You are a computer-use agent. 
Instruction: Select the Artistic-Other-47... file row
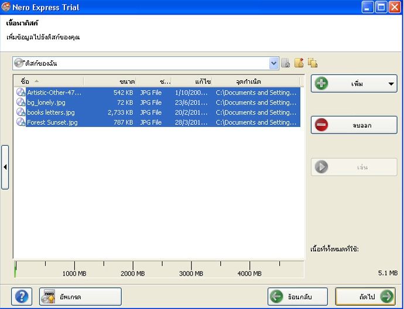pyautogui.click(x=157, y=92)
